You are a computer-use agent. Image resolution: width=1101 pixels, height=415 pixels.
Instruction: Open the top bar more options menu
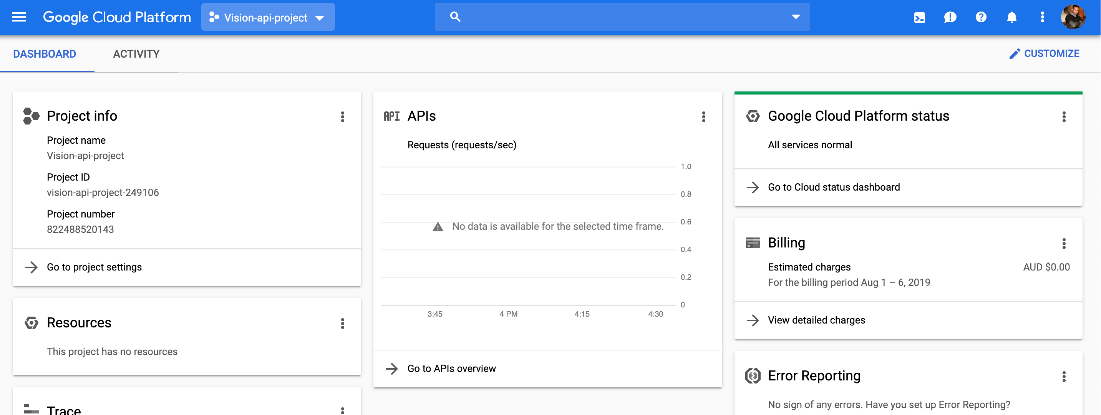point(1043,17)
